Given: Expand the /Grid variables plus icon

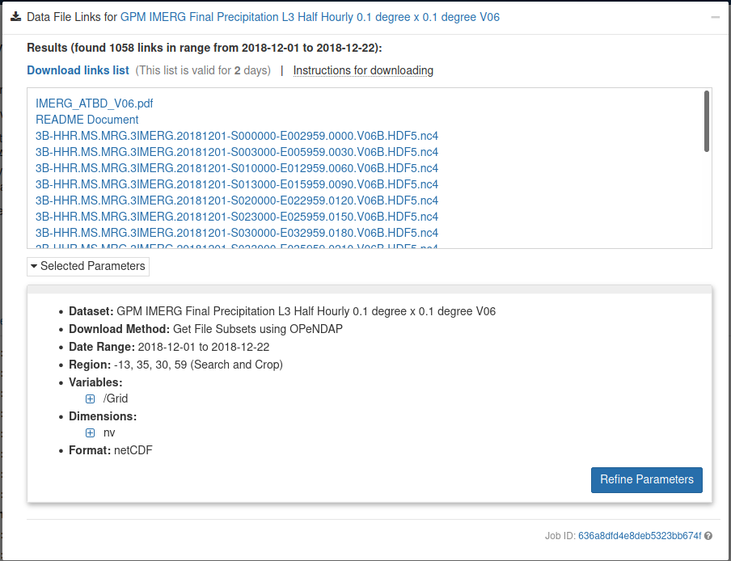Looking at the screenshot, I should click(90, 399).
